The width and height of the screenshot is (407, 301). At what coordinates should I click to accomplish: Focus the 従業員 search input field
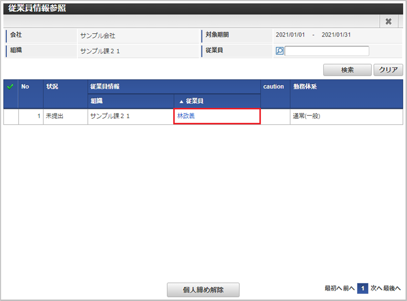(x=327, y=51)
